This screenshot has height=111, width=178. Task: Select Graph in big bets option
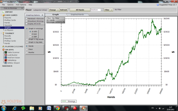[x=27, y=42]
